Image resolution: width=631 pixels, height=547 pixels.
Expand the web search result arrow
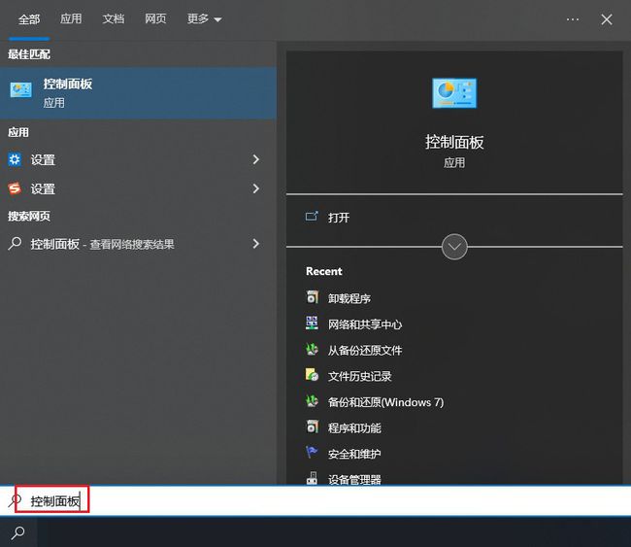(x=256, y=243)
